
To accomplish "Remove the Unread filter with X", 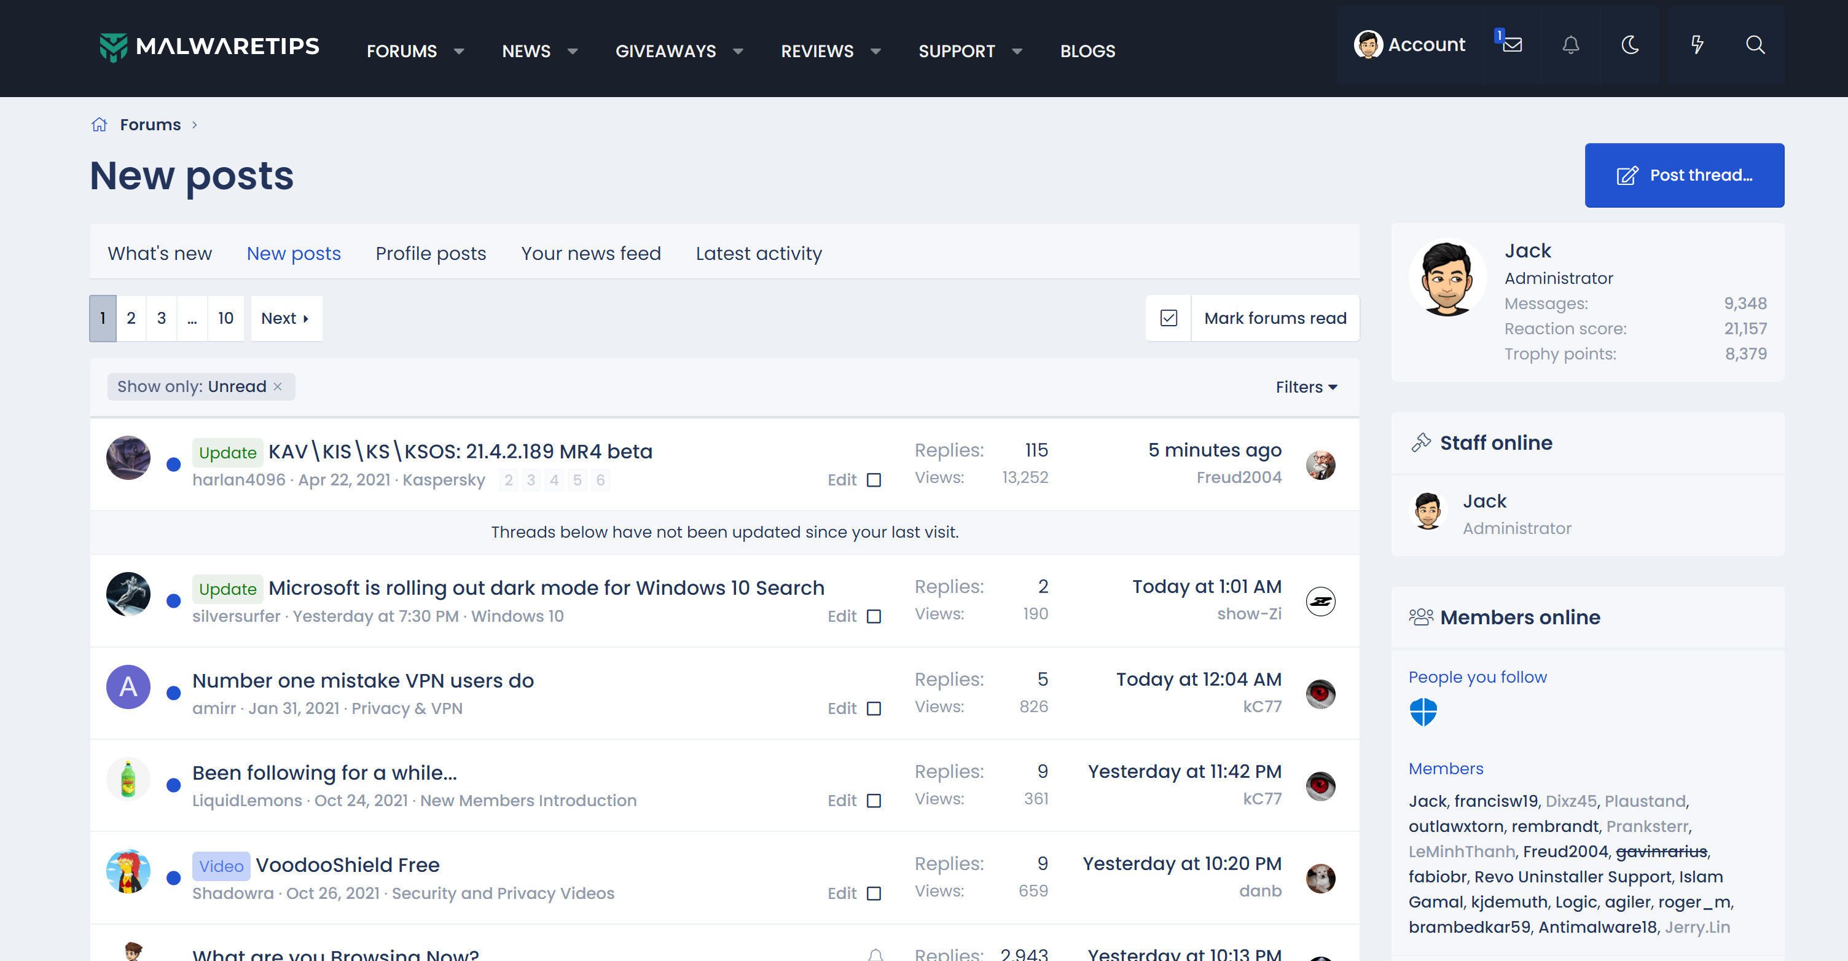I will pyautogui.click(x=278, y=386).
